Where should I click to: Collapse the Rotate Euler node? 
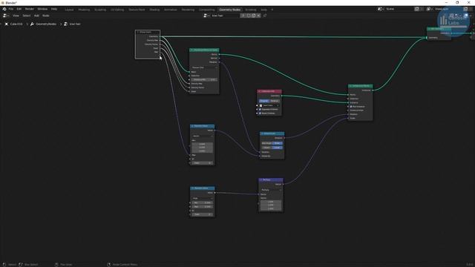click(x=262, y=133)
